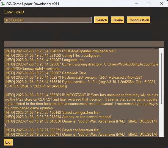Click log line 'Language: en'

(44, 60)
